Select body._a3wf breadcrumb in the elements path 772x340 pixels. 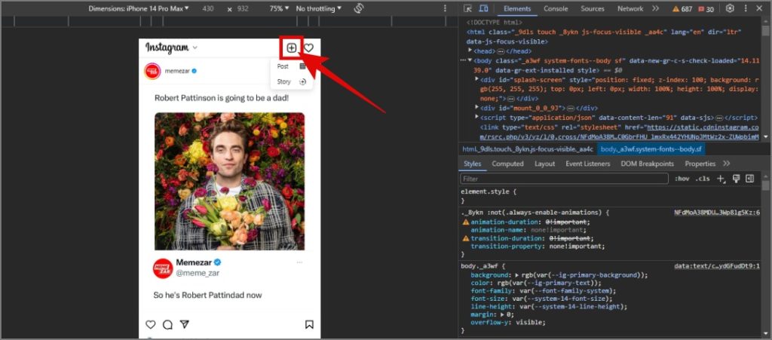click(652, 149)
